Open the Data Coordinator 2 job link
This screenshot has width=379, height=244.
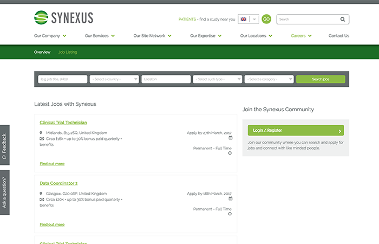[x=58, y=183]
